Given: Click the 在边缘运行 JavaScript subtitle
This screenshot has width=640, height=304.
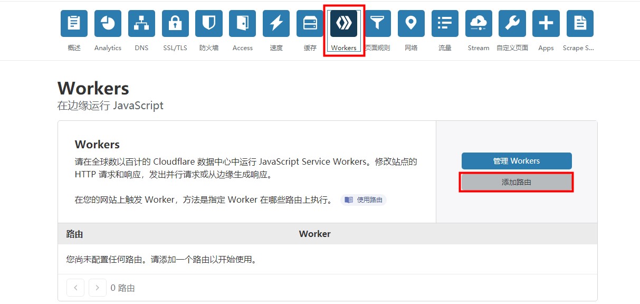Looking at the screenshot, I should 110,106.
